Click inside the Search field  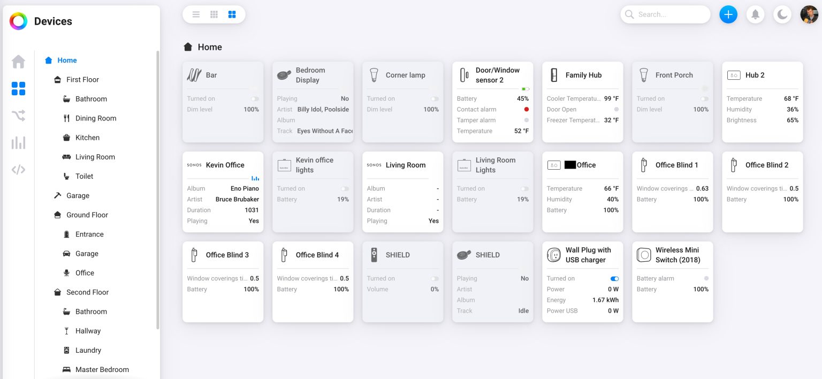tap(665, 14)
